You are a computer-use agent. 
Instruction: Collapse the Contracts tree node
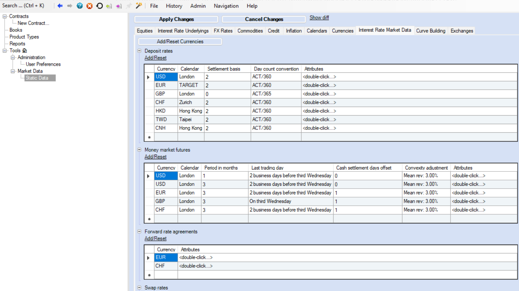point(5,17)
